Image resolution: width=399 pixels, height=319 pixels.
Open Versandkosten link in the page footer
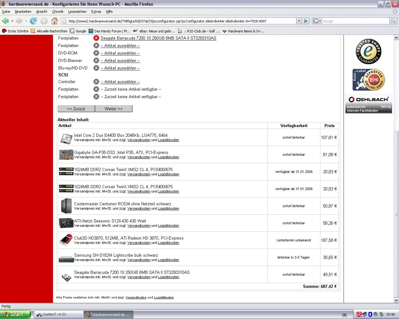[136, 298]
